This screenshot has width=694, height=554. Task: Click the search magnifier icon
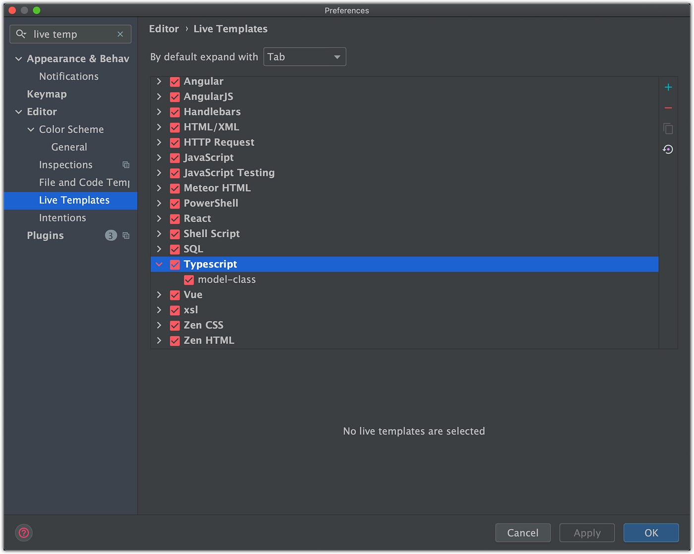(x=21, y=34)
